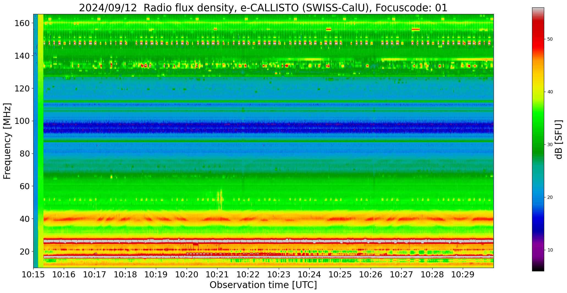
Task: Click the 60 frequency tick label
Action: click(25, 186)
